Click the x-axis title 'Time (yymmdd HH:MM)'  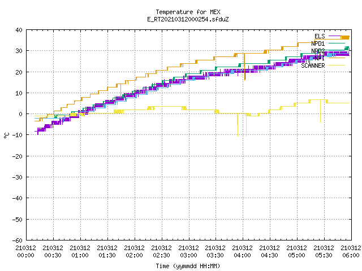coord(188,266)
